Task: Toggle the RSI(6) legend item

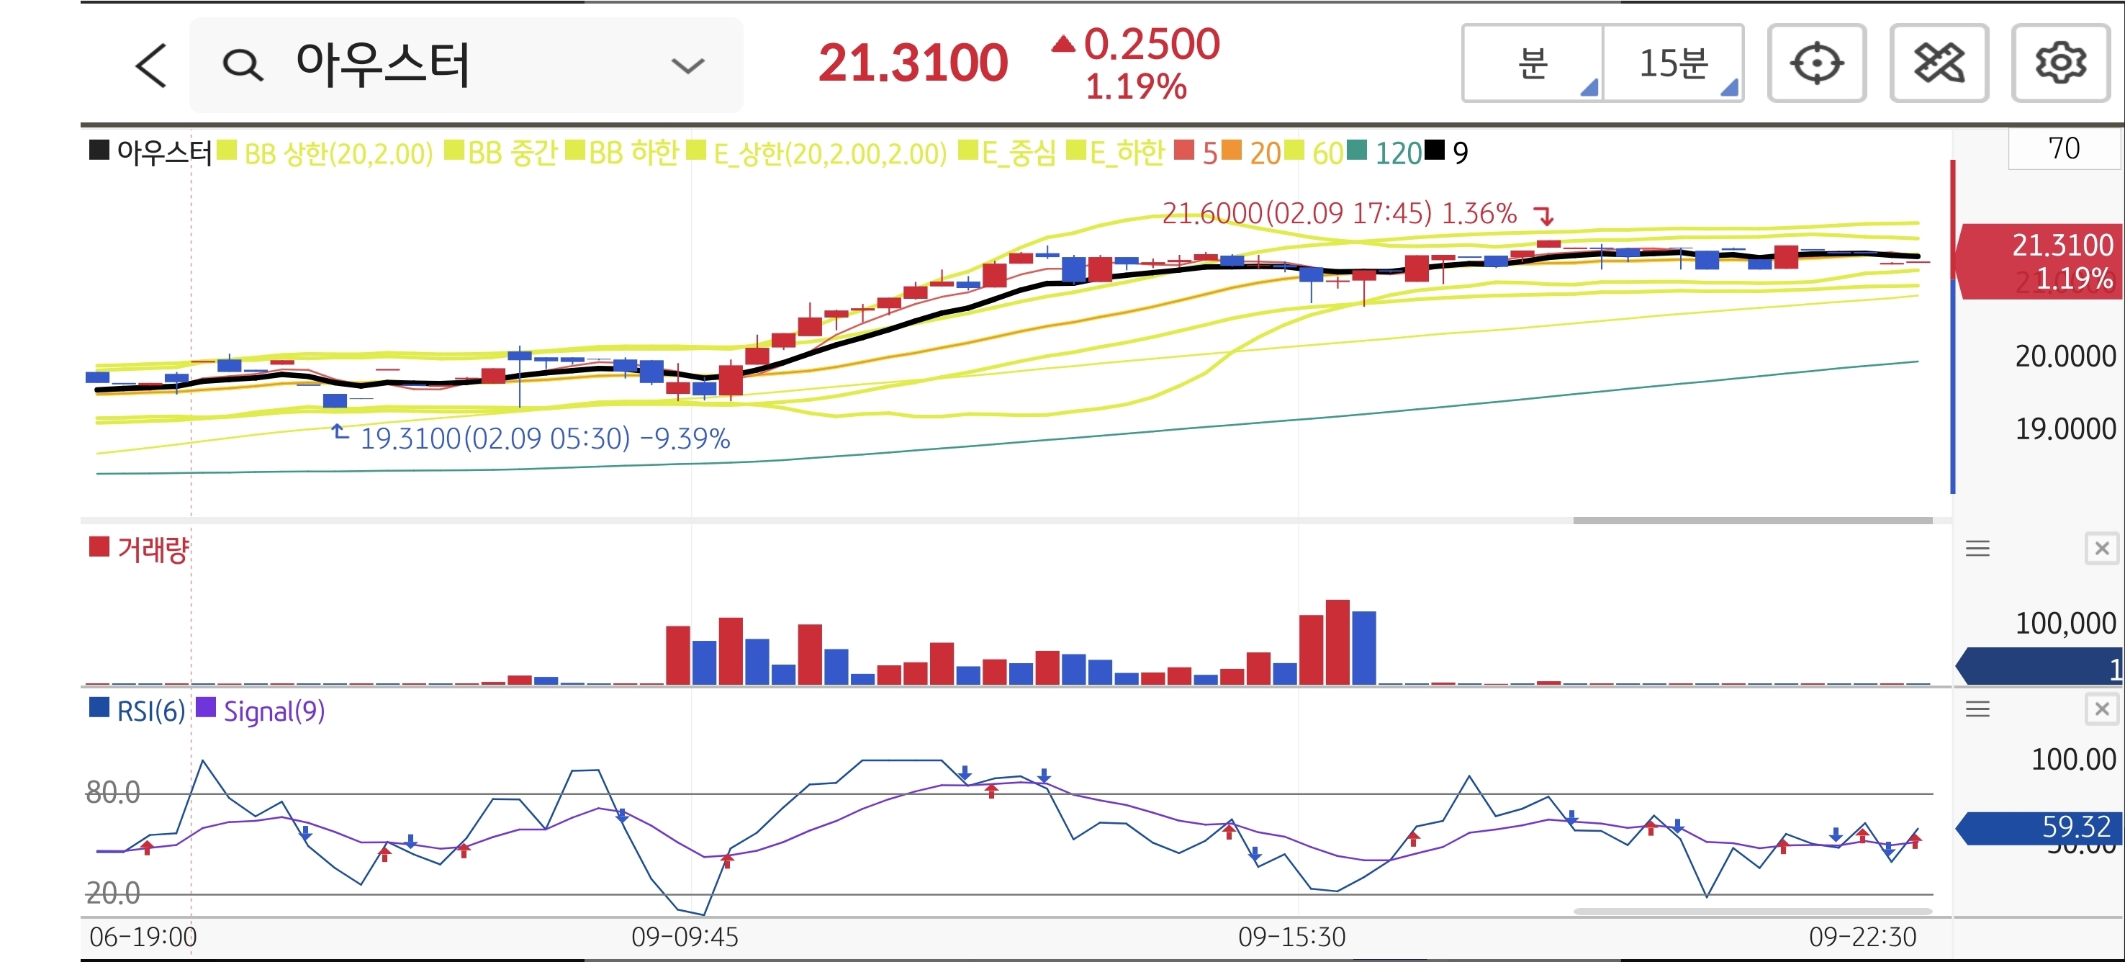Action: (150, 711)
